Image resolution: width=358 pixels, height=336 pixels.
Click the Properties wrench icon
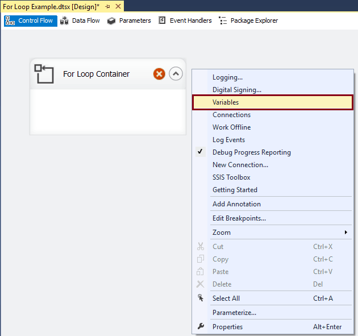(x=200, y=327)
